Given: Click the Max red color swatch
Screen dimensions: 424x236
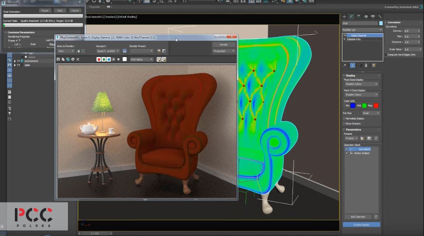Looking at the screenshot, I should click(x=376, y=105).
